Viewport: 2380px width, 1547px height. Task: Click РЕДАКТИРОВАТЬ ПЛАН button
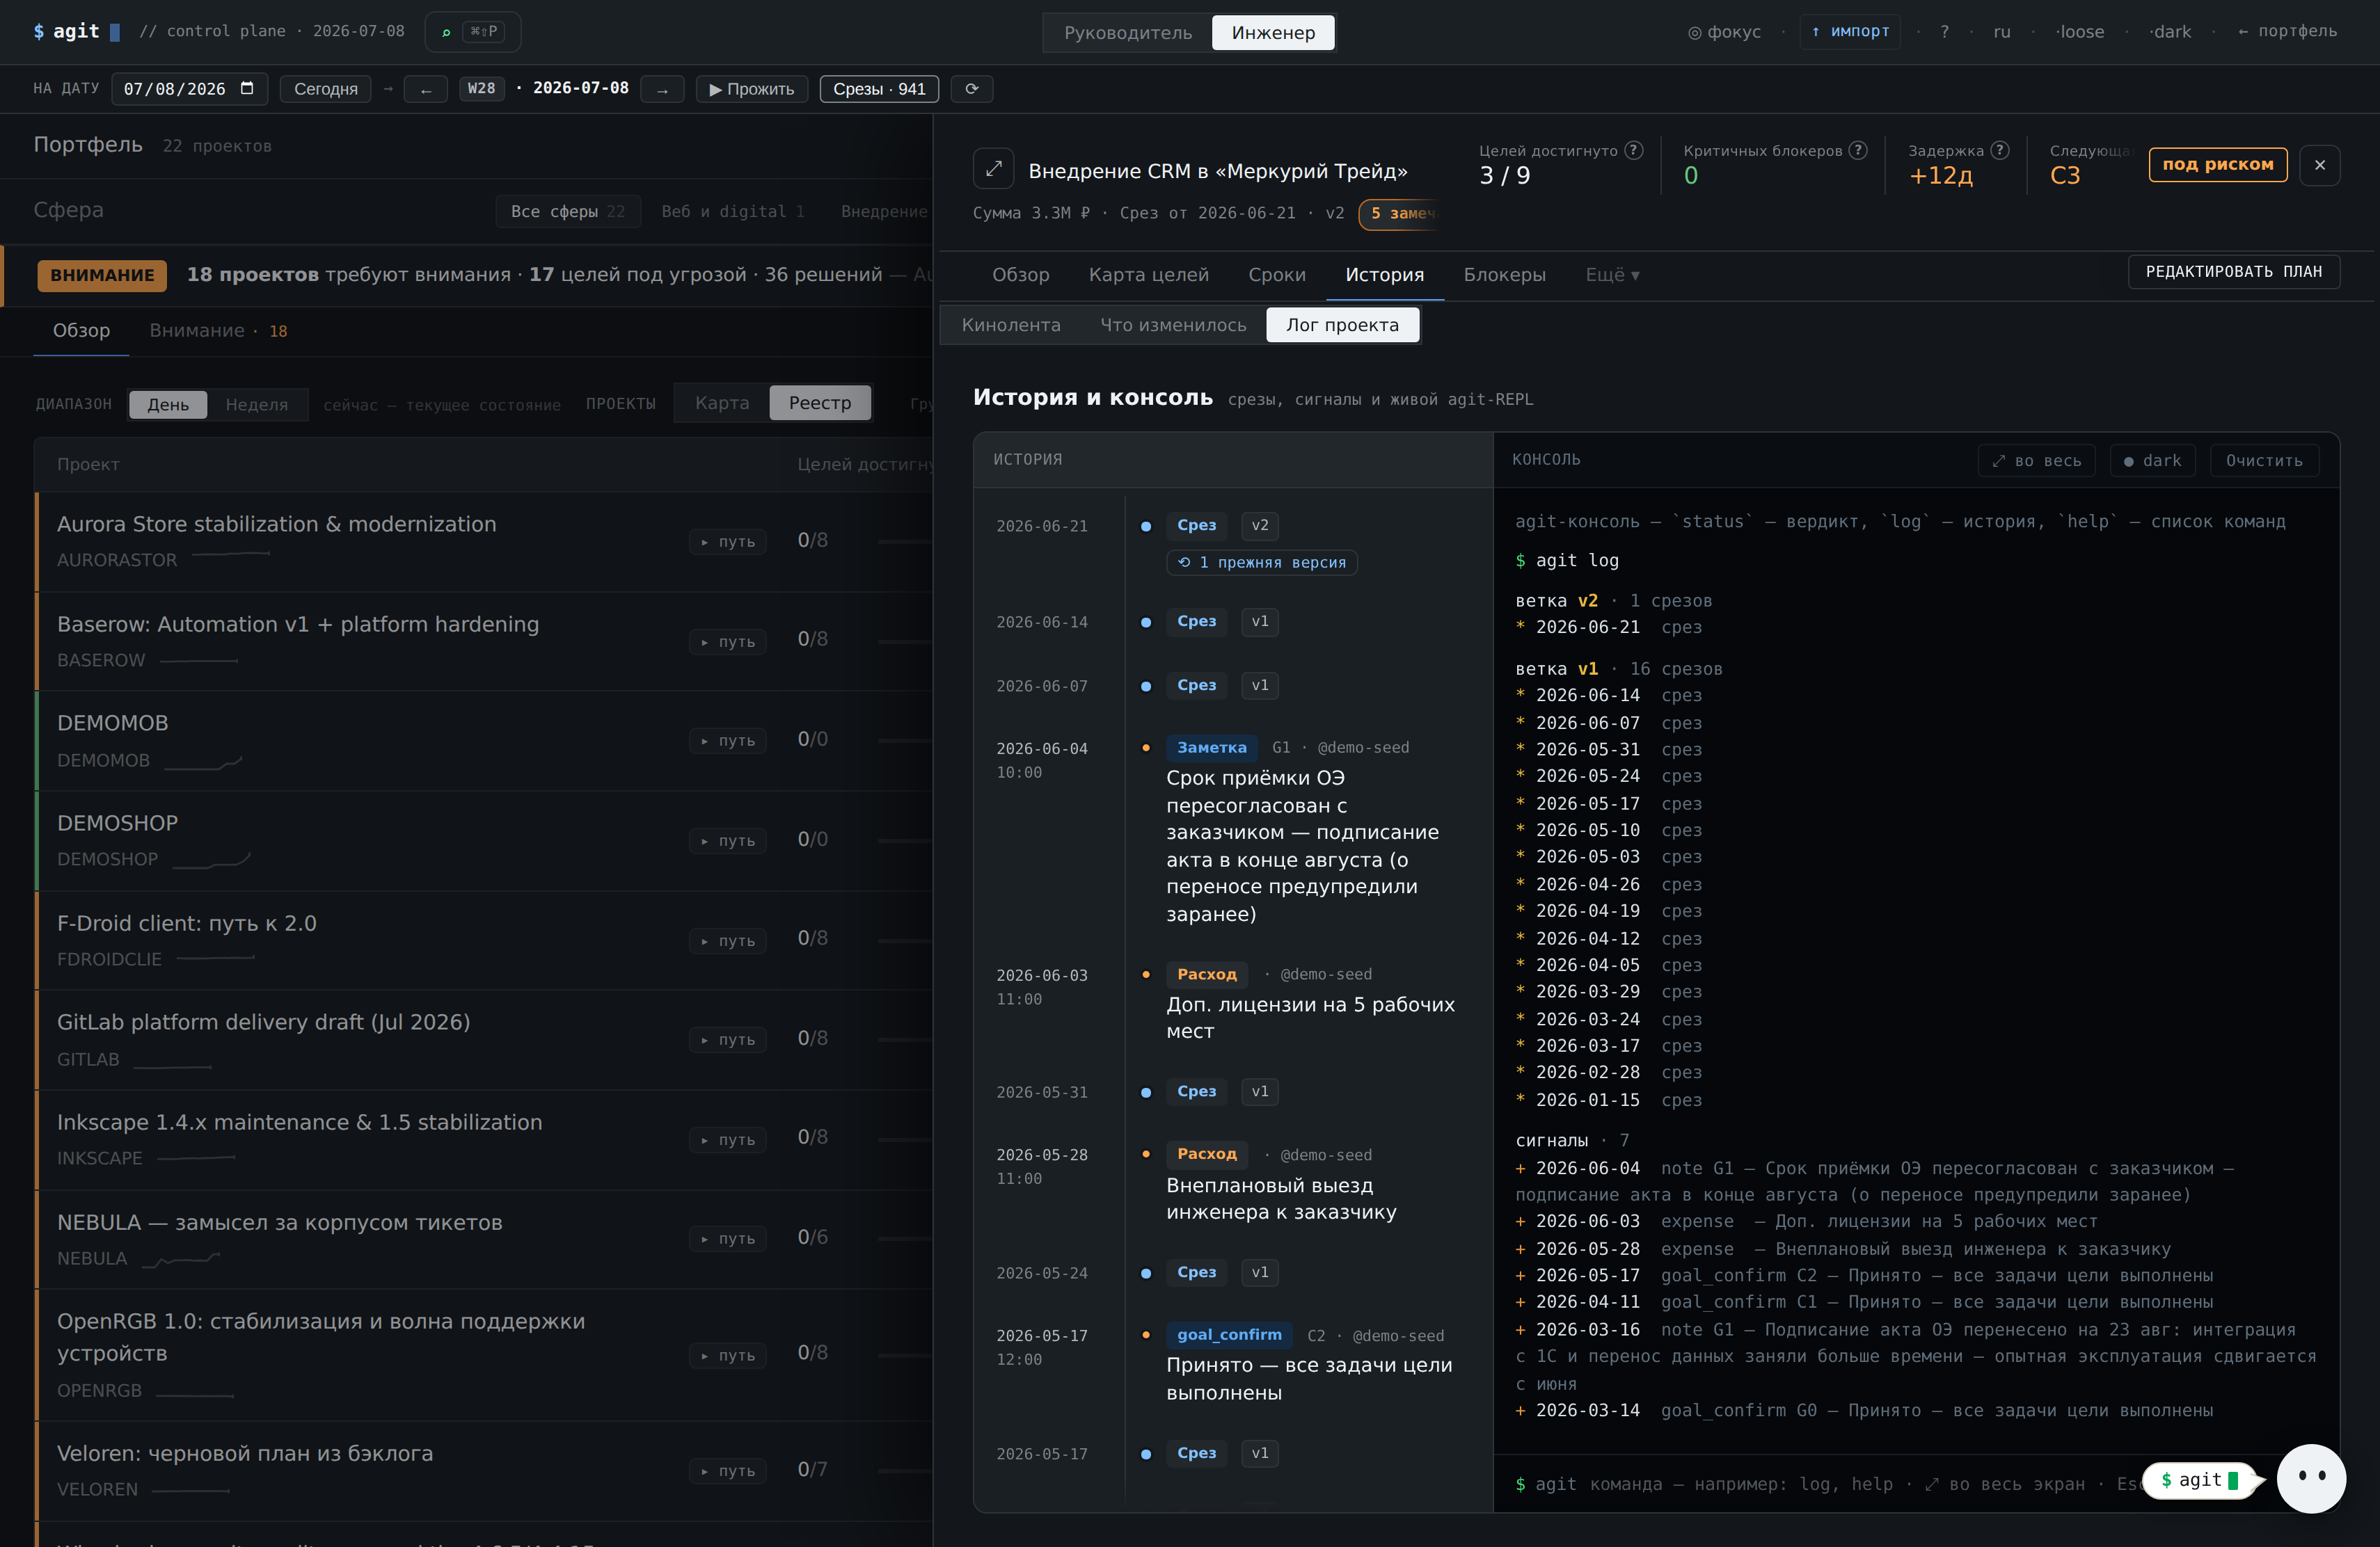click(x=2233, y=272)
